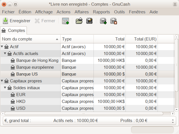Click the 10 000,00 $ total for USD
The width and height of the screenshot is (179, 134).
click(114, 108)
